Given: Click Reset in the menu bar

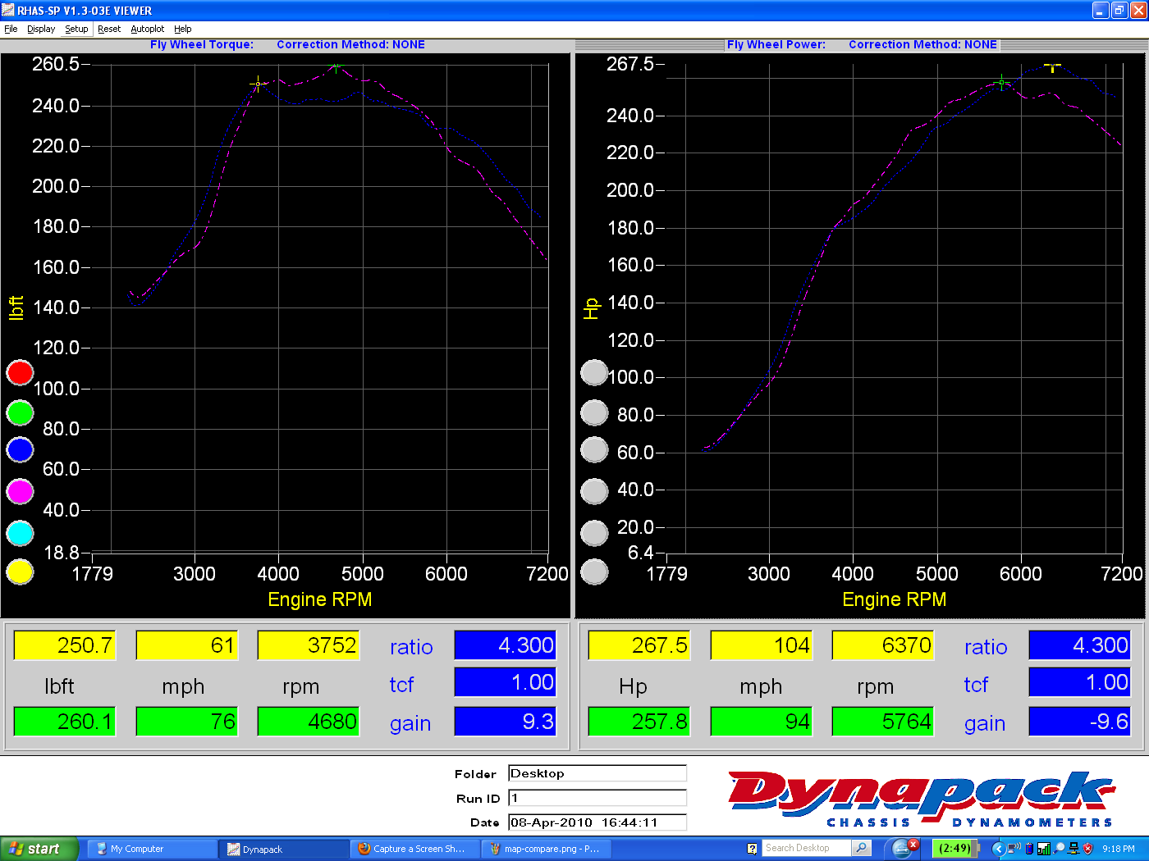Looking at the screenshot, I should point(109,29).
